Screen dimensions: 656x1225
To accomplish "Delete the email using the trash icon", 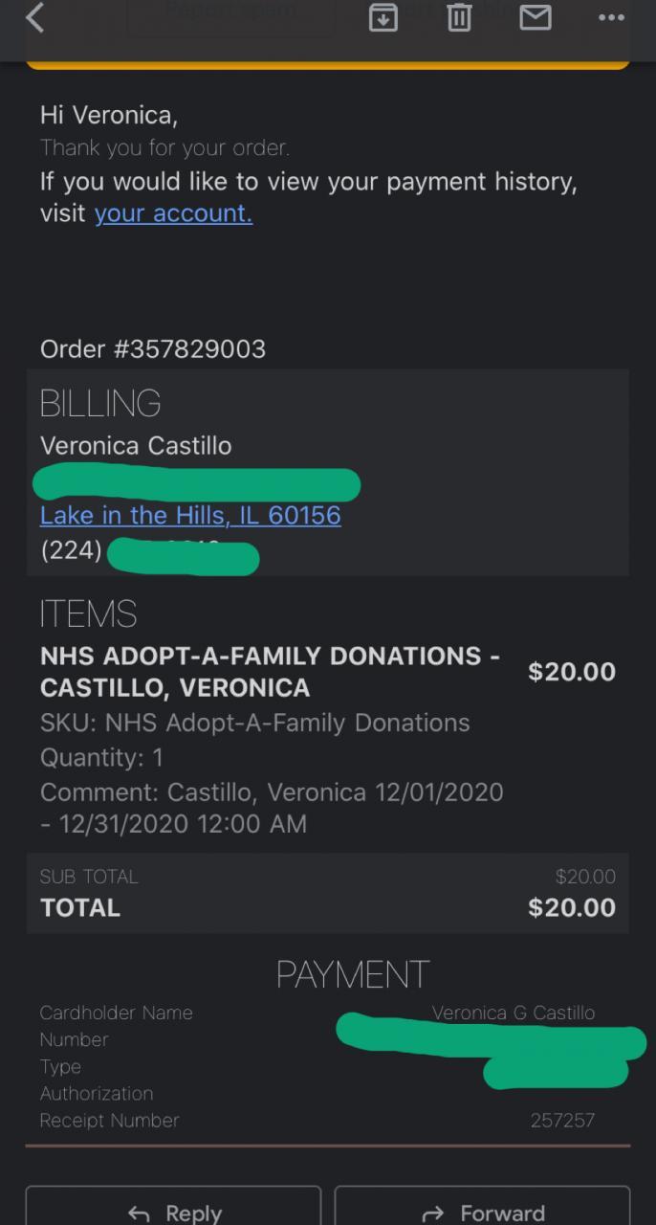I will (x=460, y=17).
